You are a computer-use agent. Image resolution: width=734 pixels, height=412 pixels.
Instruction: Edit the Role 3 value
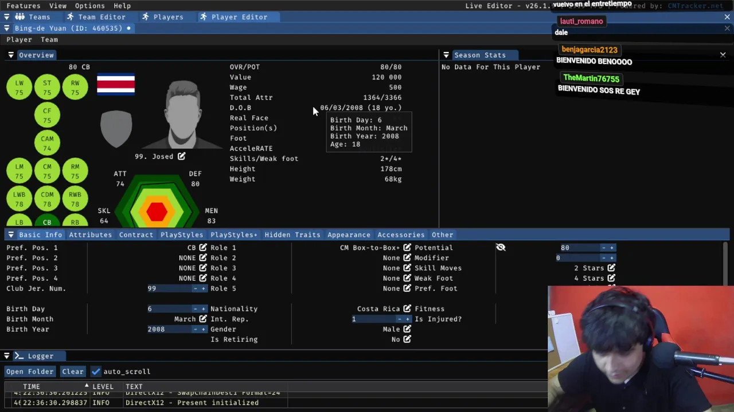(407, 268)
